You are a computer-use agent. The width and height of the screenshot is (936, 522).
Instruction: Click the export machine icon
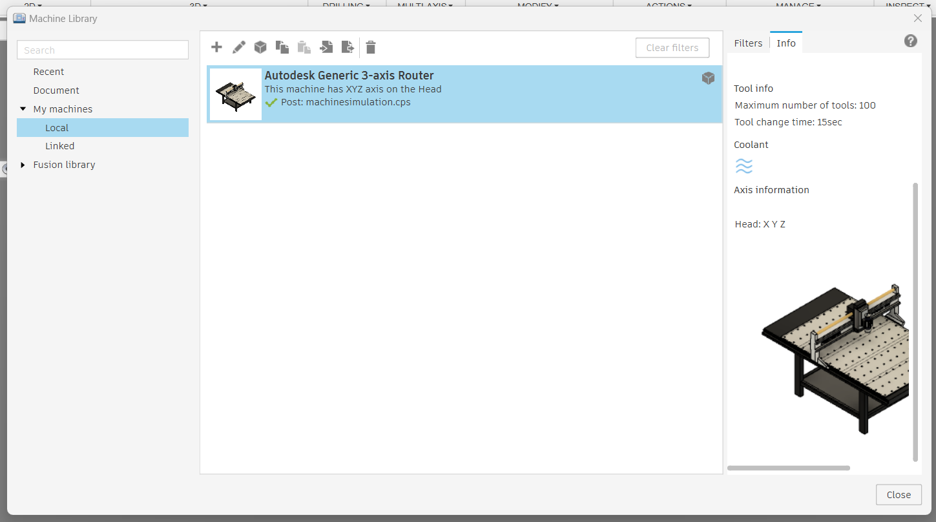[x=348, y=47]
